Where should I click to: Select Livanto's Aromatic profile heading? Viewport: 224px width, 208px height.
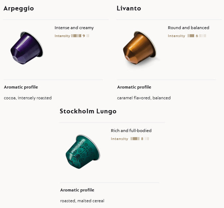point(134,87)
